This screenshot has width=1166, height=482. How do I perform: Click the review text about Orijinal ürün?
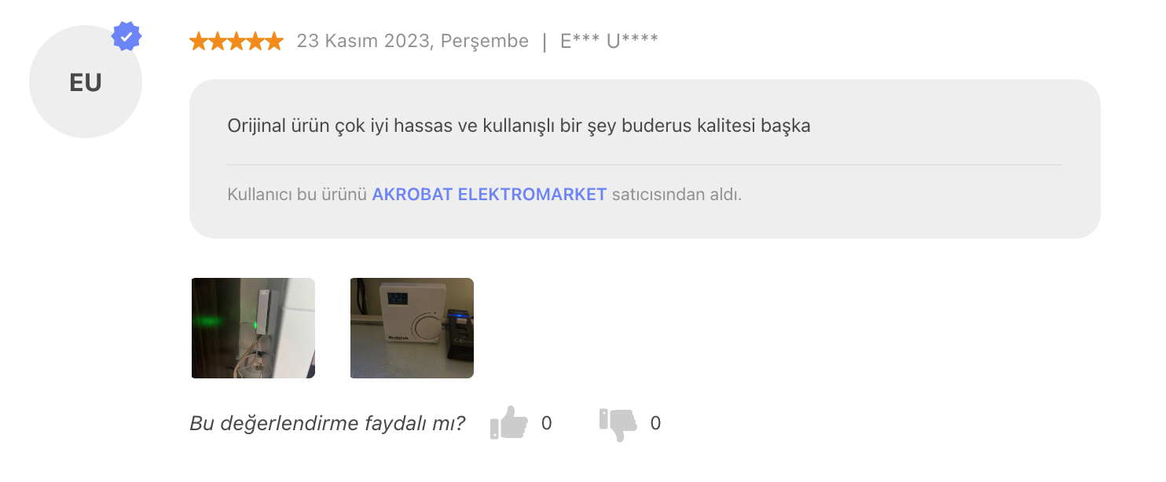[x=519, y=126]
